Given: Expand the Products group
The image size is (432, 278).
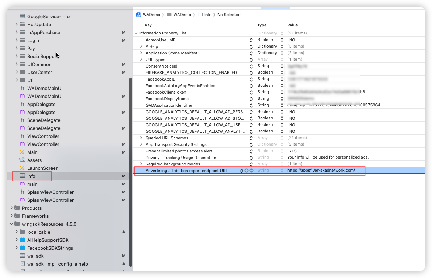Looking at the screenshot, I should [11, 208].
